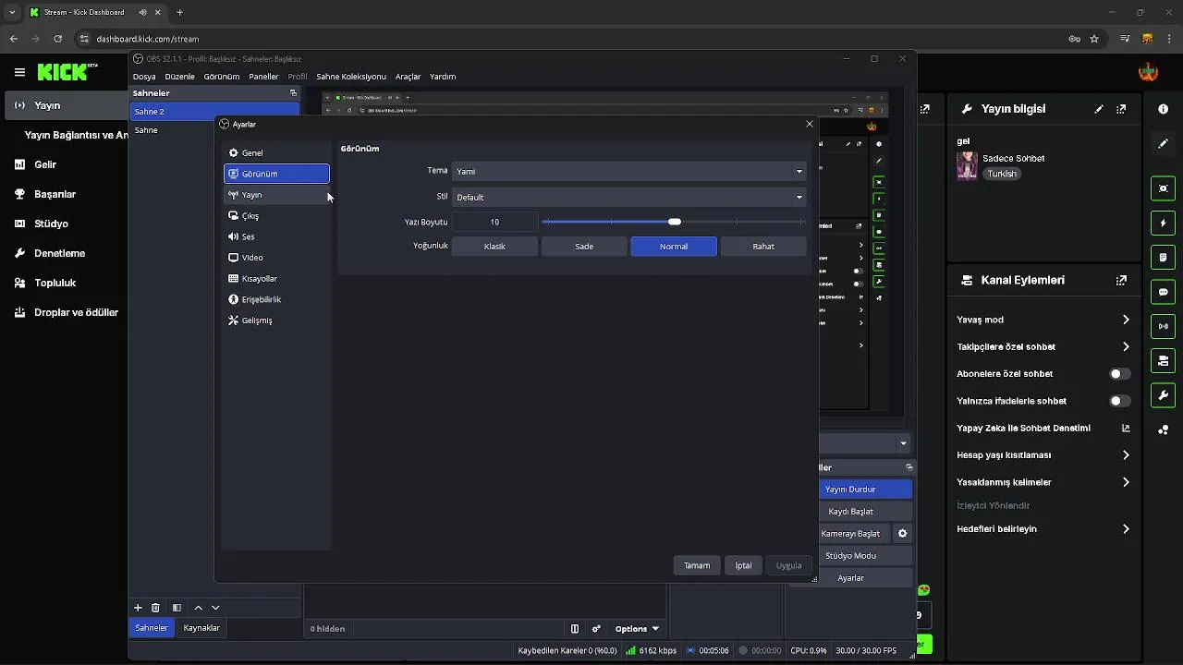Open the Kick profile avatar menu
This screenshot has width=1183, height=665.
point(1148,72)
